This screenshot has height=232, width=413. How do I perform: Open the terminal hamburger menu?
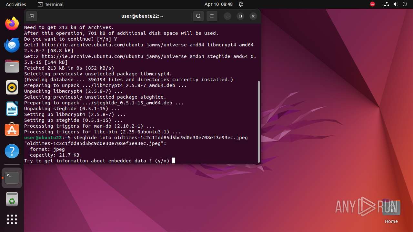tap(212, 16)
